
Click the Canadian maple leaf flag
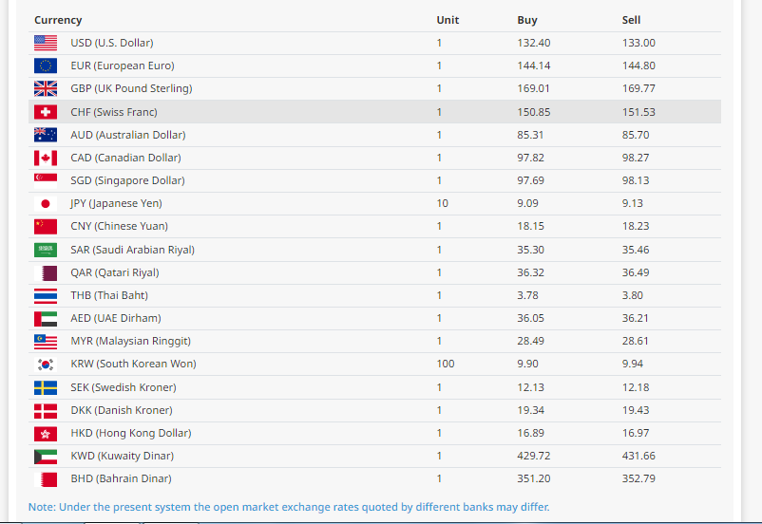tap(46, 158)
